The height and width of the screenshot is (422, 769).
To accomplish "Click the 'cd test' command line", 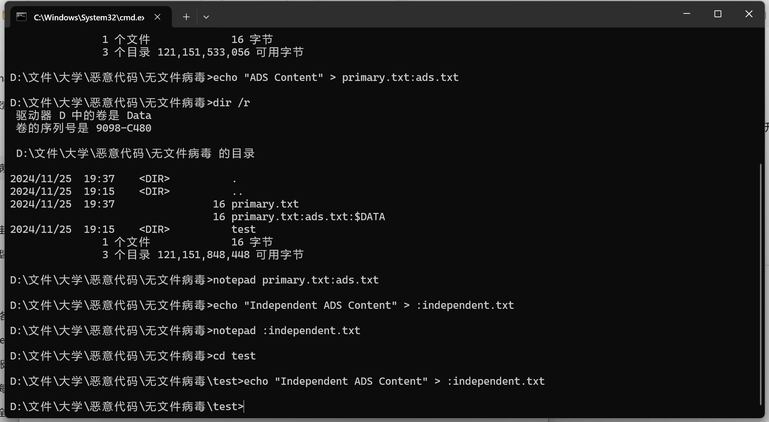I will pos(133,356).
